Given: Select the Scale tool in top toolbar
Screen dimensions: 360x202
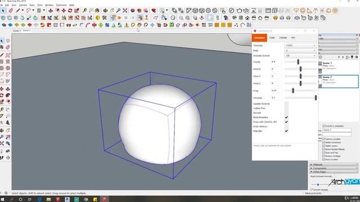Looking at the screenshot, I should click(x=76, y=11).
